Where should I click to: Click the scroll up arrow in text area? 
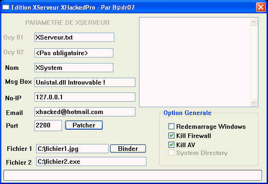(x=253, y=22)
